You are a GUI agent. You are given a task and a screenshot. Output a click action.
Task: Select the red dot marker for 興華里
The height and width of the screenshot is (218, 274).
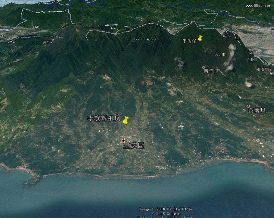tap(203, 67)
